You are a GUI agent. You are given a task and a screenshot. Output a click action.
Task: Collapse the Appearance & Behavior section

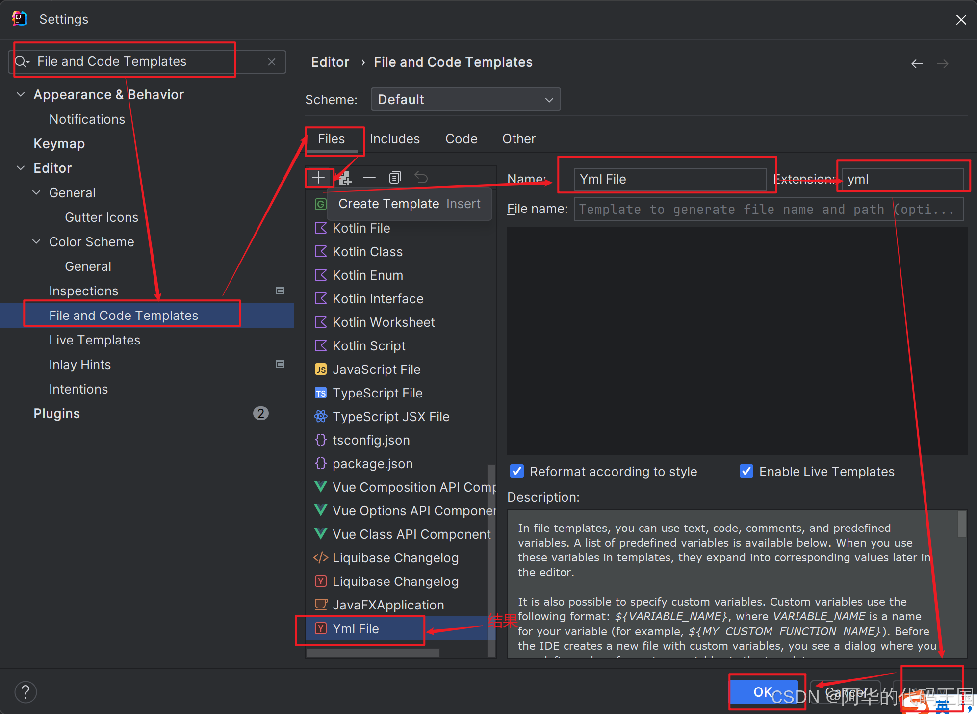pyautogui.click(x=21, y=94)
